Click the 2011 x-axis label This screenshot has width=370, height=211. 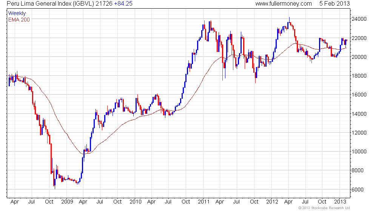point(203,202)
